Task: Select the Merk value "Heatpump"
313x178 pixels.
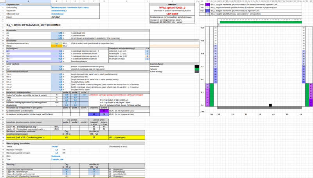Action: 56,156
